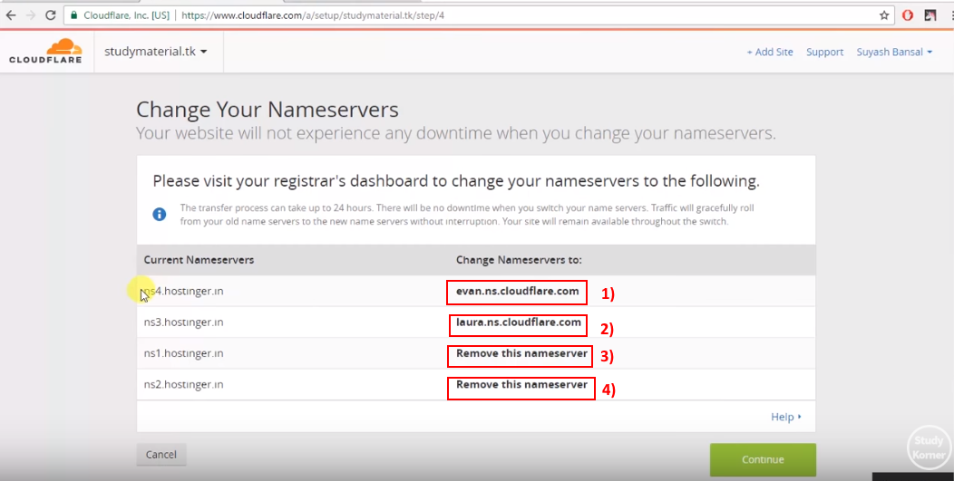Image resolution: width=954 pixels, height=481 pixels.
Task: Click the + Add Site link
Action: [770, 53]
